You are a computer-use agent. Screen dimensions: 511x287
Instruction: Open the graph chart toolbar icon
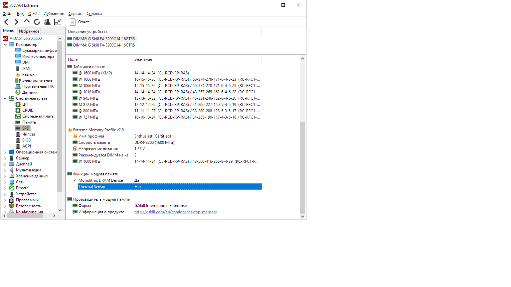tap(58, 22)
